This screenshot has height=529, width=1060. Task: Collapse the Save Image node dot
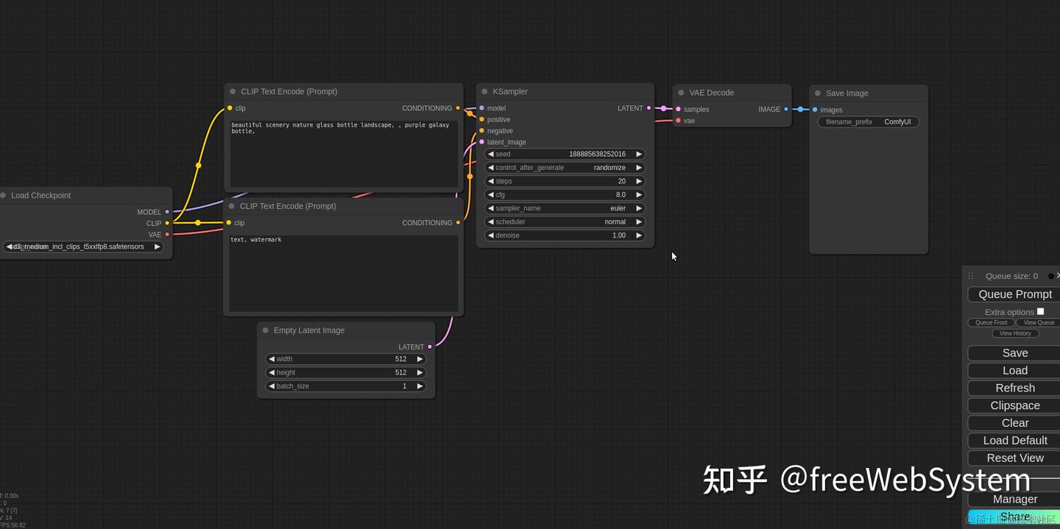(x=818, y=93)
